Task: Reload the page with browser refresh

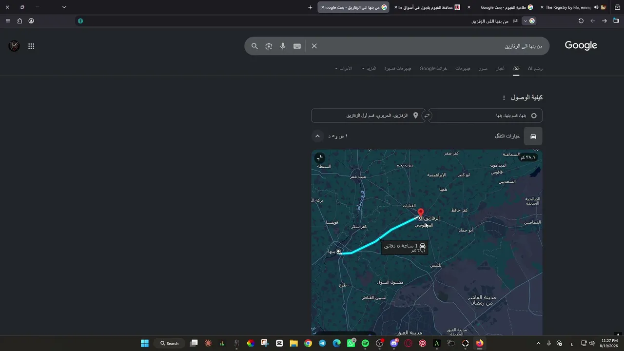Action: [581, 21]
